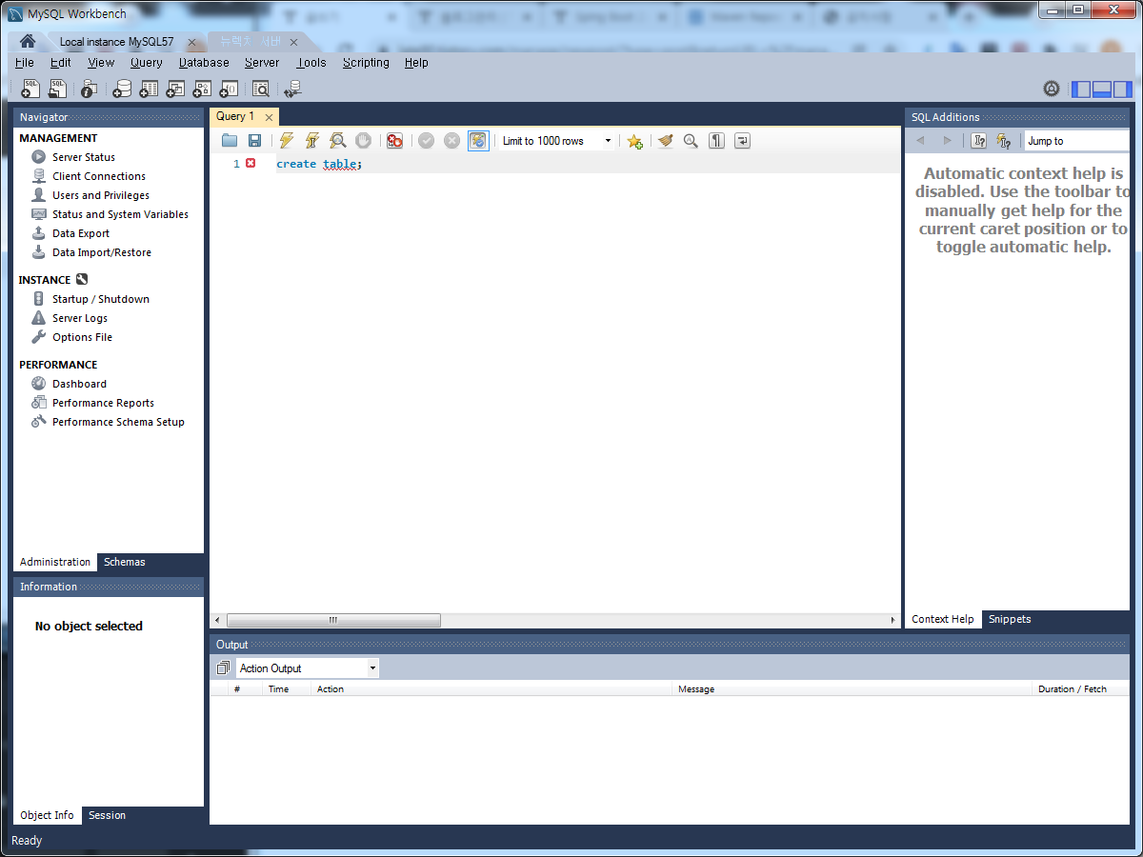The height and width of the screenshot is (857, 1143).
Task: Create new schema icon
Action: [x=122, y=89]
